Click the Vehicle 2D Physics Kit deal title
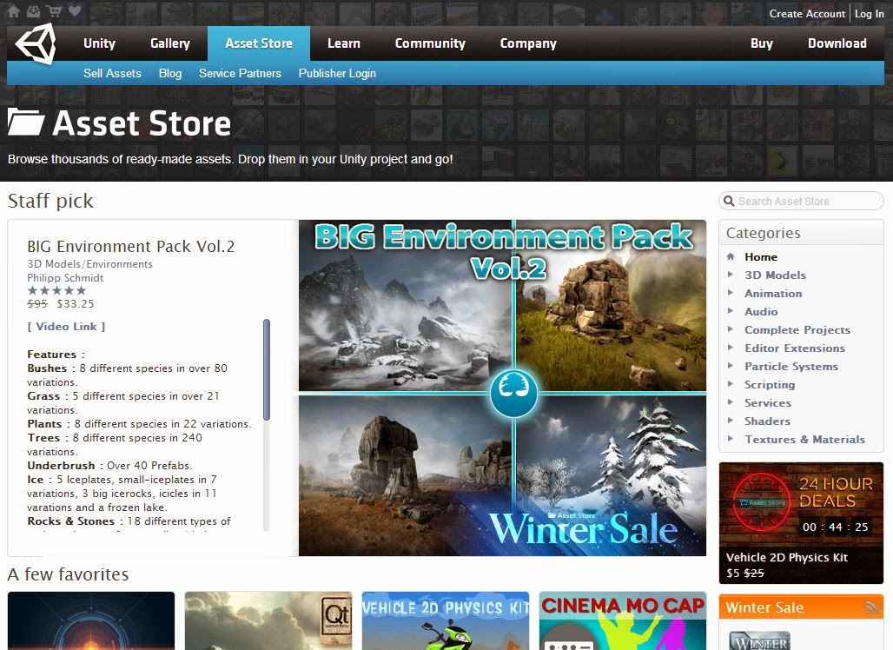The image size is (893, 650). pyautogui.click(x=786, y=557)
